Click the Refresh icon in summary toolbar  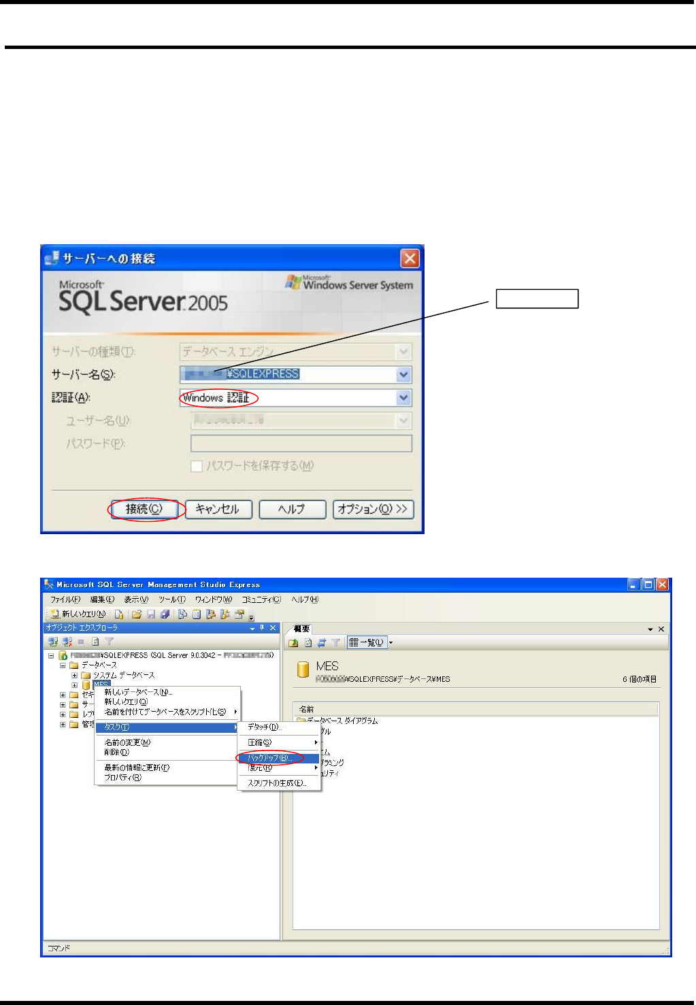pyautogui.click(x=308, y=642)
